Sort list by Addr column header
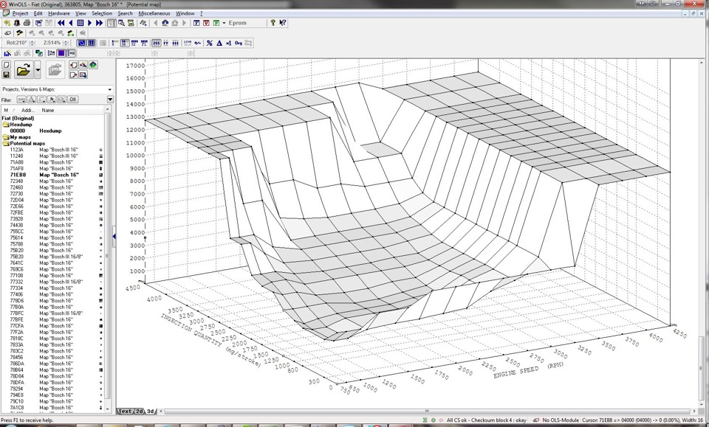709x427 pixels. 28,110
